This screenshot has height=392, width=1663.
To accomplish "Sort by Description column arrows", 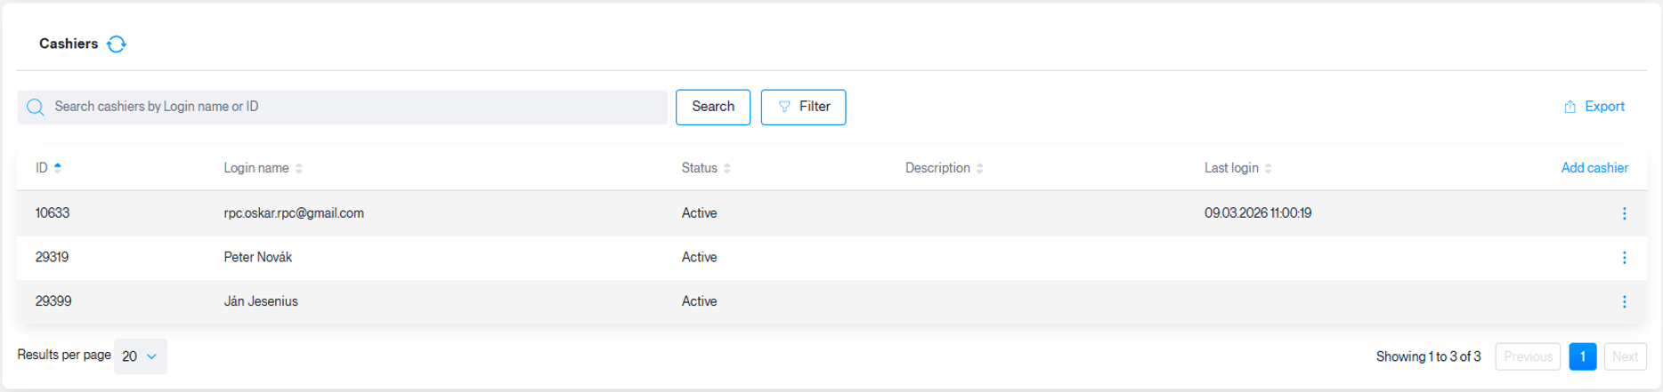I will click(980, 168).
